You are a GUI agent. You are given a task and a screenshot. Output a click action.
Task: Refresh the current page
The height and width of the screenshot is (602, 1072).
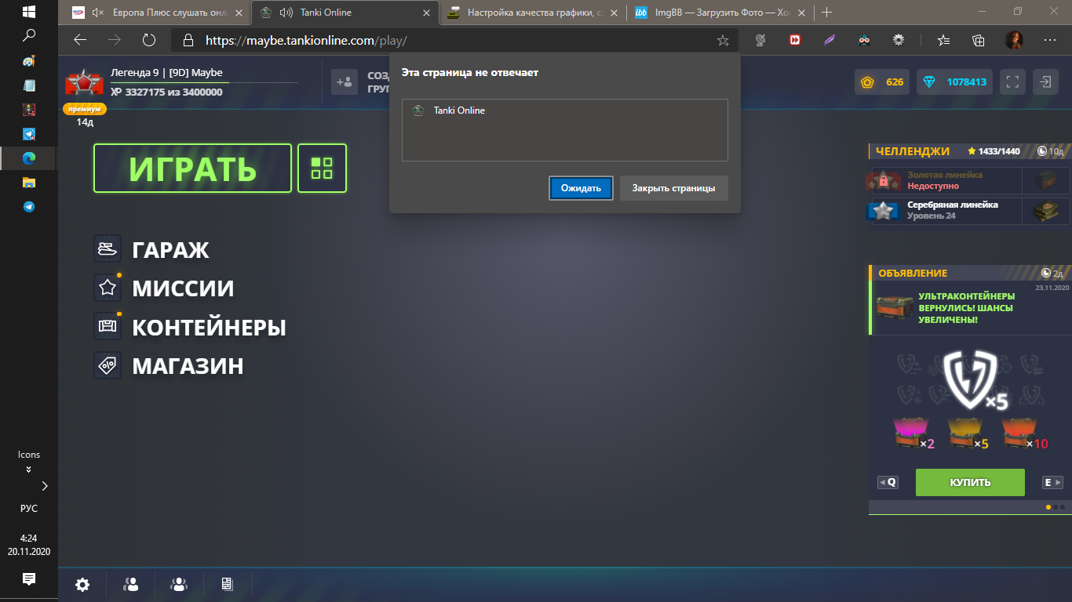[x=149, y=40]
